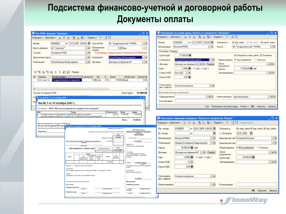Clear Статья движ. ден. средств in payment order

pyautogui.click(x=214, y=176)
